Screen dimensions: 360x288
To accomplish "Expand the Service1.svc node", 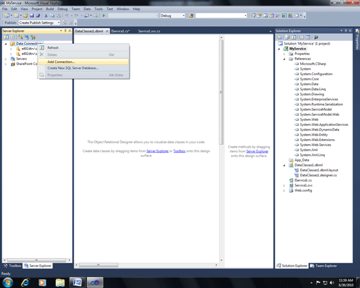I will tap(284, 185).
